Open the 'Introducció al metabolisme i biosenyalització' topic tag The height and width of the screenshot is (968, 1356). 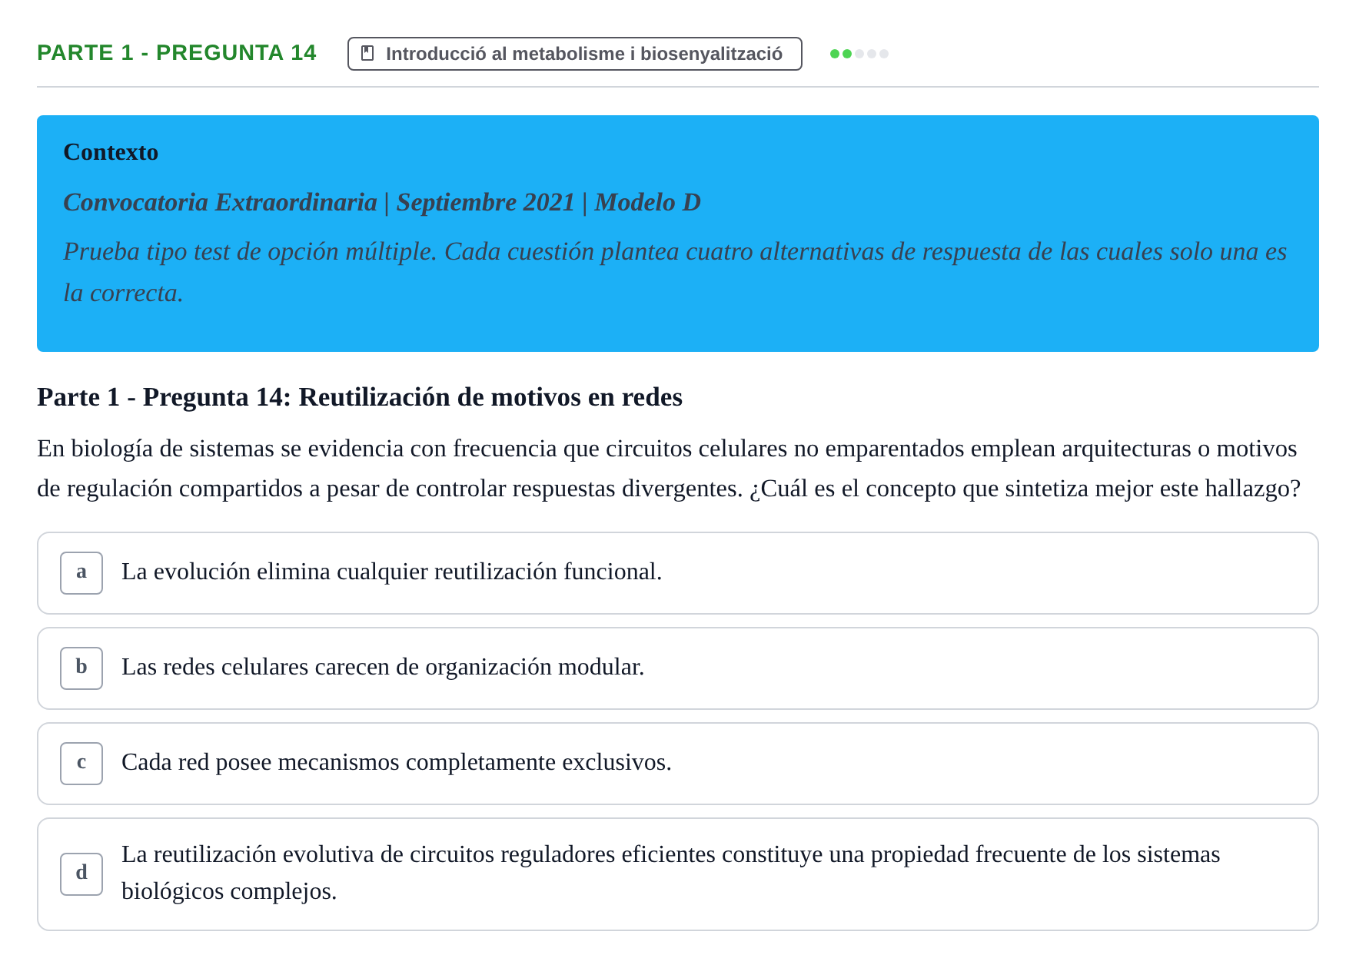[574, 54]
